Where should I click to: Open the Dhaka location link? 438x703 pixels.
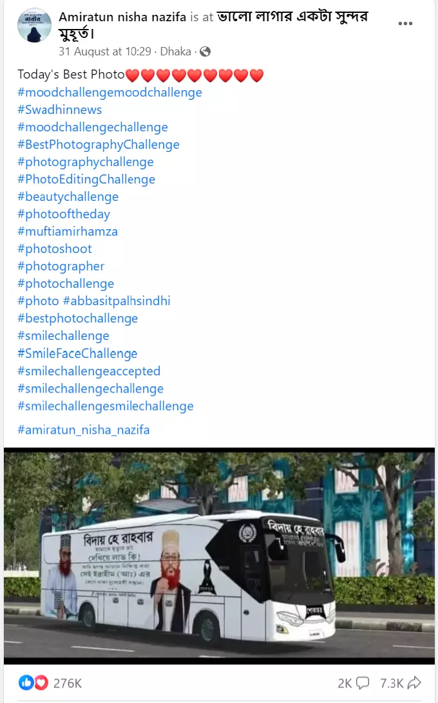175,52
